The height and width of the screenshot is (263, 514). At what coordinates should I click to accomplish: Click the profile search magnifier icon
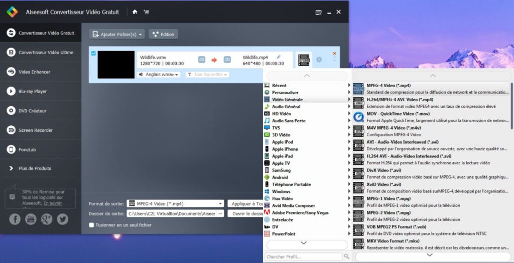click(346, 256)
